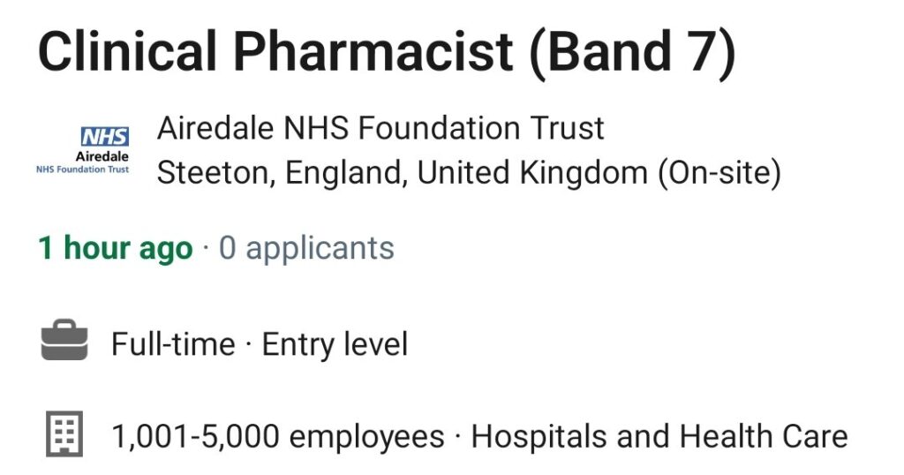Select the Steeton, England location text

point(282,173)
